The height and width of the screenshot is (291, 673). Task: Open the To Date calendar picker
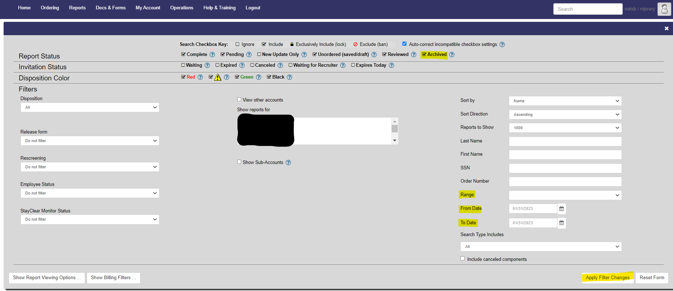(562, 223)
